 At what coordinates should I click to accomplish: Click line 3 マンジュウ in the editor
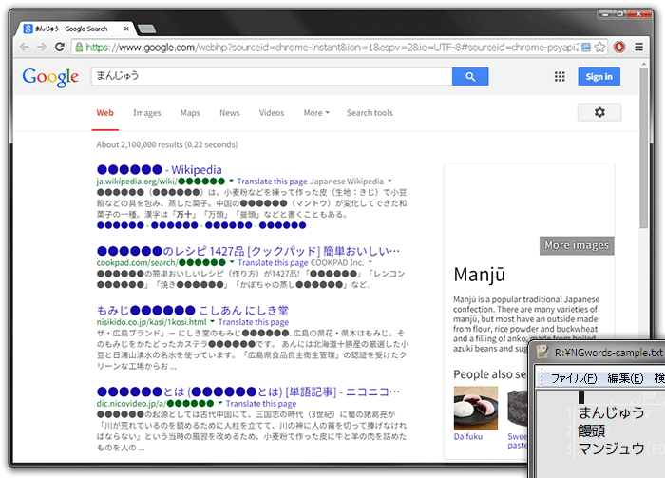(x=611, y=449)
